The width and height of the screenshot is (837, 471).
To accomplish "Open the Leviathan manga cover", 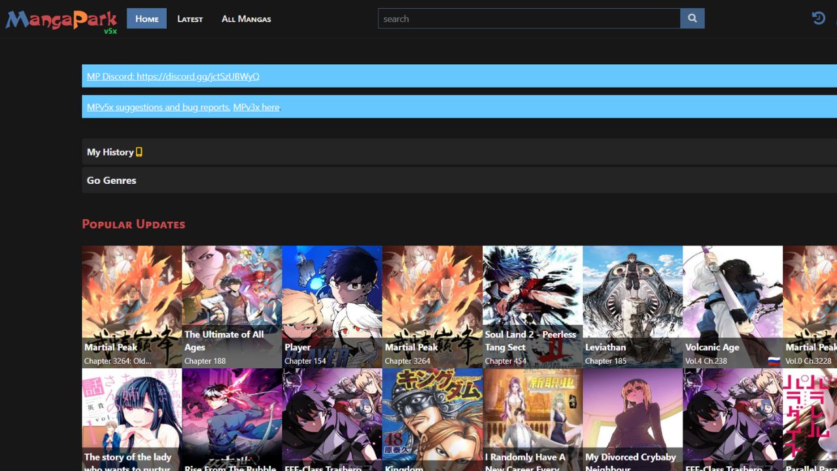I will tap(632, 288).
